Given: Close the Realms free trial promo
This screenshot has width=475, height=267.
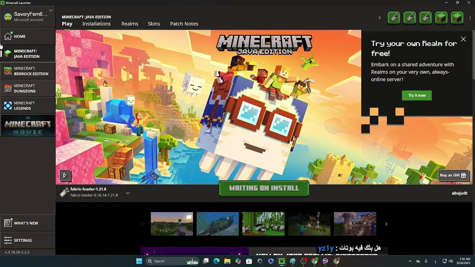Looking at the screenshot, I should coord(463,39).
